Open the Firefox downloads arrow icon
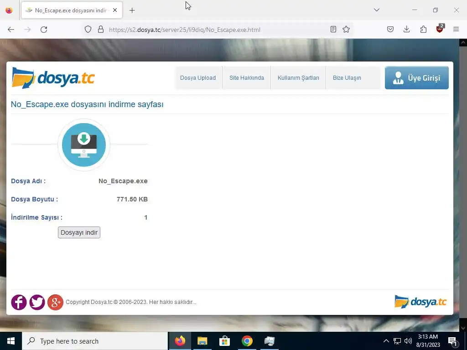The image size is (467, 350). (406, 29)
